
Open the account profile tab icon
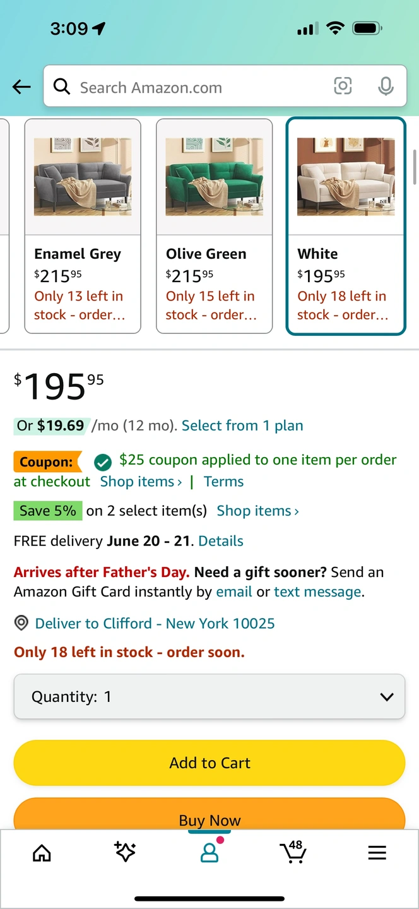[x=209, y=853]
